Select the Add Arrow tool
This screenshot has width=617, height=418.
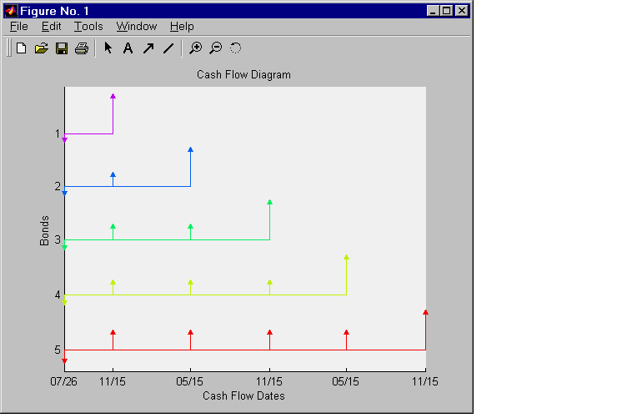click(148, 48)
